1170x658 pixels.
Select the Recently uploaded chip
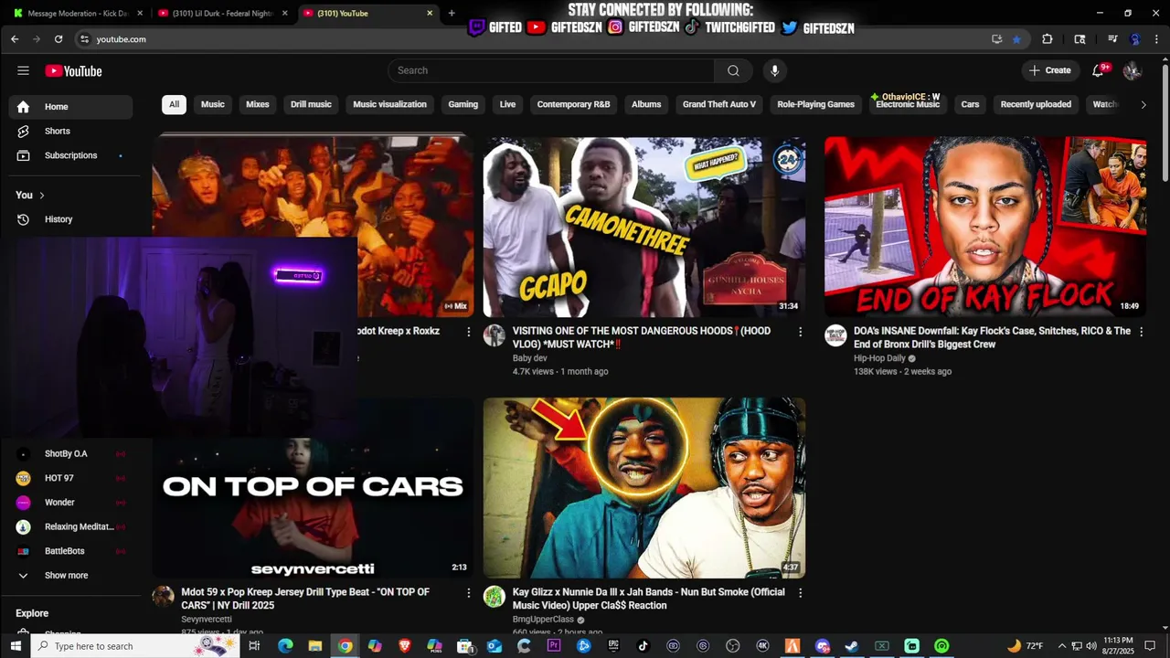coord(1036,104)
